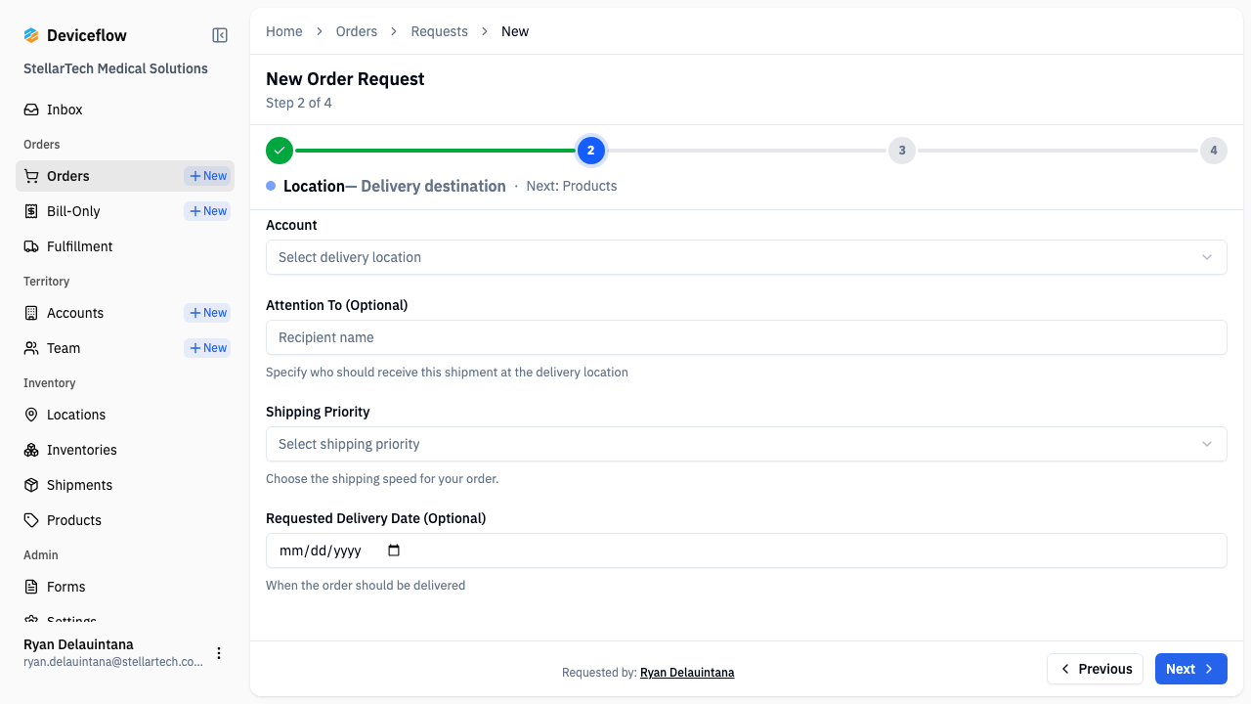The image size is (1251, 704).
Task: Add a team member via Team +New
Action: pyautogui.click(x=207, y=348)
